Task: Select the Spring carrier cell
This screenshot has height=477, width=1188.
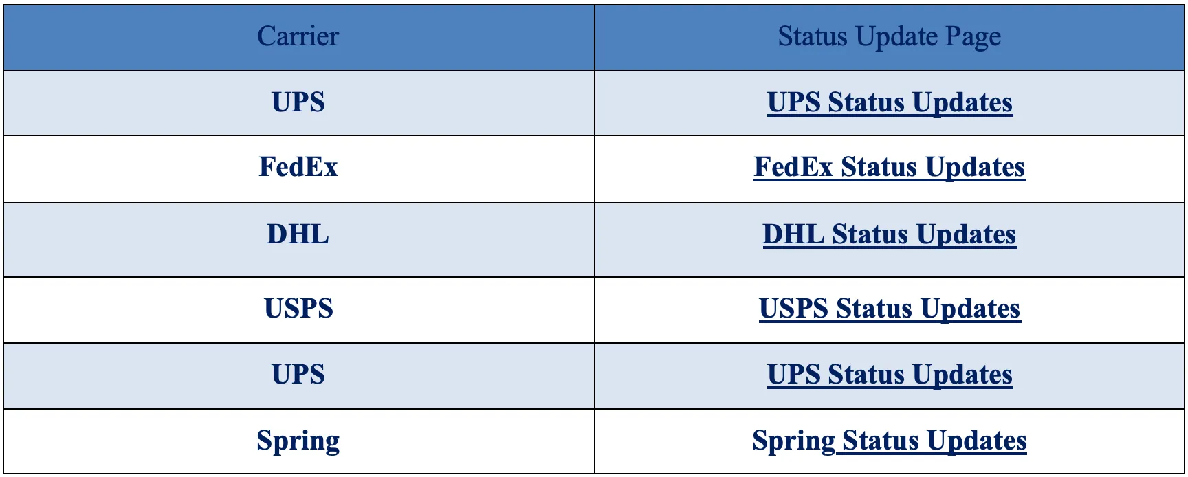Action: tap(298, 441)
